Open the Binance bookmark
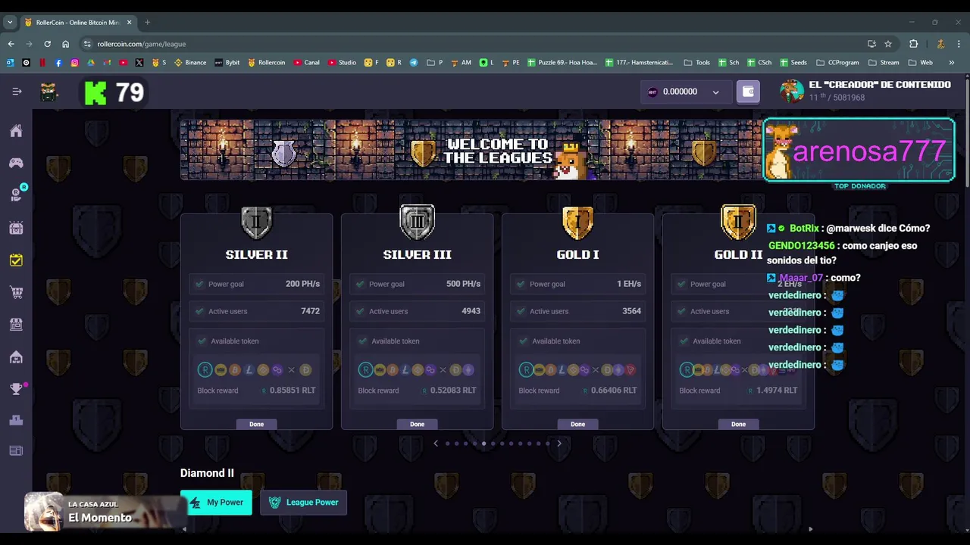This screenshot has height=545, width=970. (190, 63)
